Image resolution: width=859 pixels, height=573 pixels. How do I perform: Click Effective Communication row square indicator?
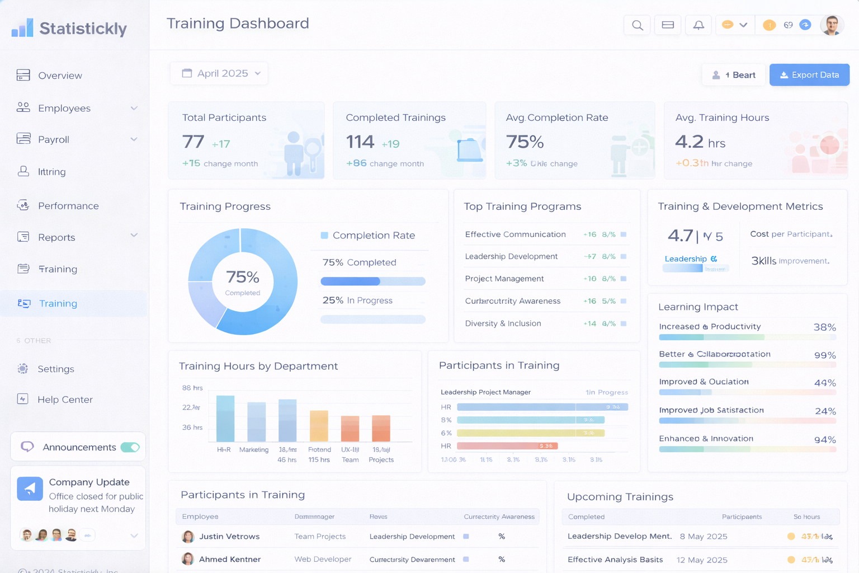point(624,234)
